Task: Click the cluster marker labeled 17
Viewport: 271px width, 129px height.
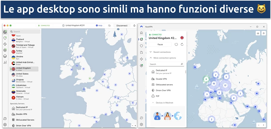Action: (x=225, y=85)
